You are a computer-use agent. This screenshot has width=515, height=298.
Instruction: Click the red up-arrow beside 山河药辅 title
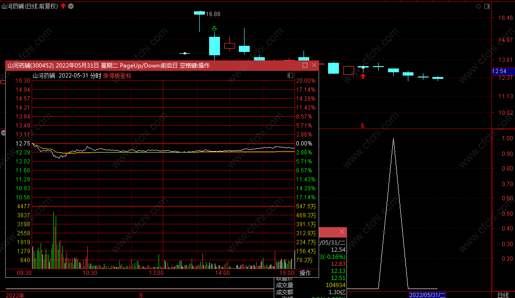pos(63,6)
